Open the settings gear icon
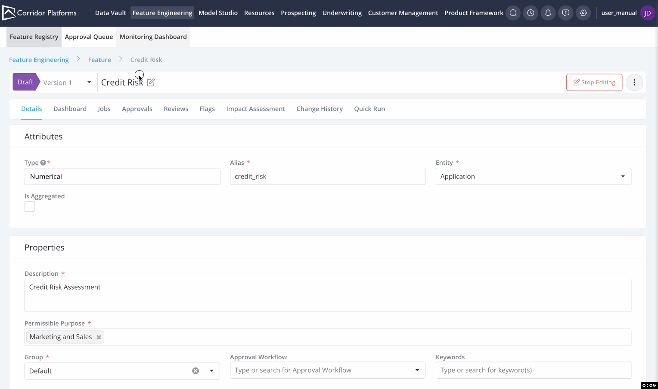The height and width of the screenshot is (389, 658). tap(583, 13)
